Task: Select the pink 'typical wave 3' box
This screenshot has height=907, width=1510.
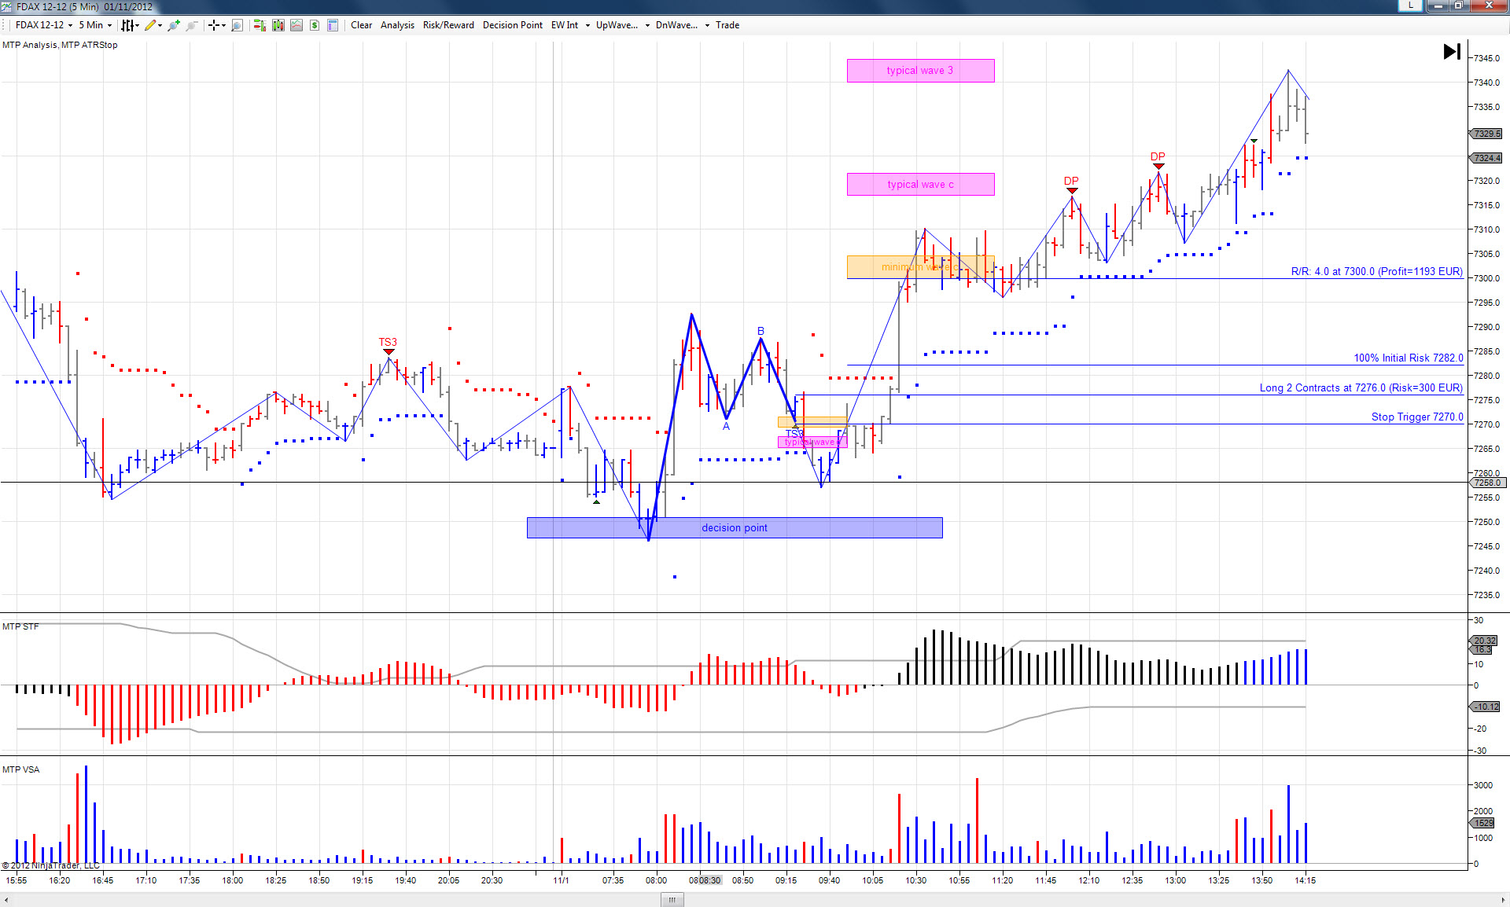Action: [920, 71]
